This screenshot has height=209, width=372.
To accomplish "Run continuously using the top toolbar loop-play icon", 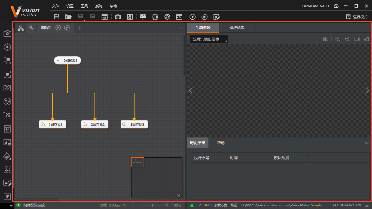I will pyautogui.click(x=205, y=17).
